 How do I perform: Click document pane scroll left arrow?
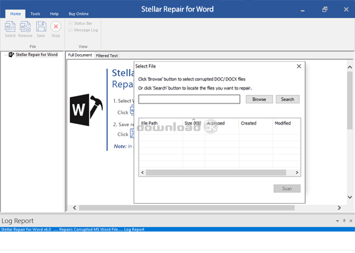(75, 207)
